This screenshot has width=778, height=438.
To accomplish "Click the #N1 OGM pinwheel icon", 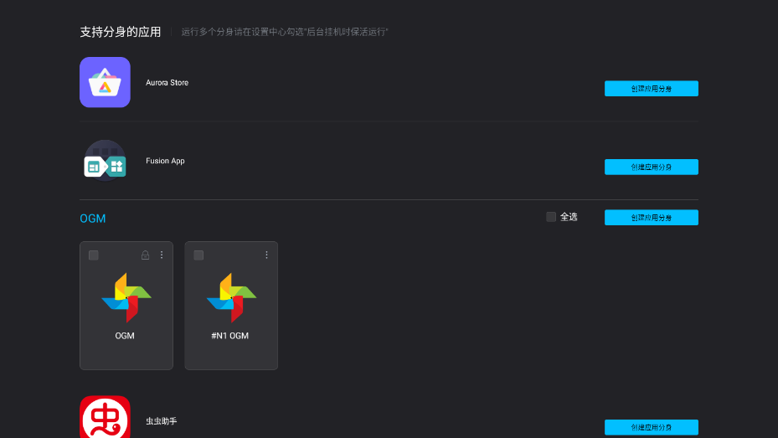I will [231, 297].
